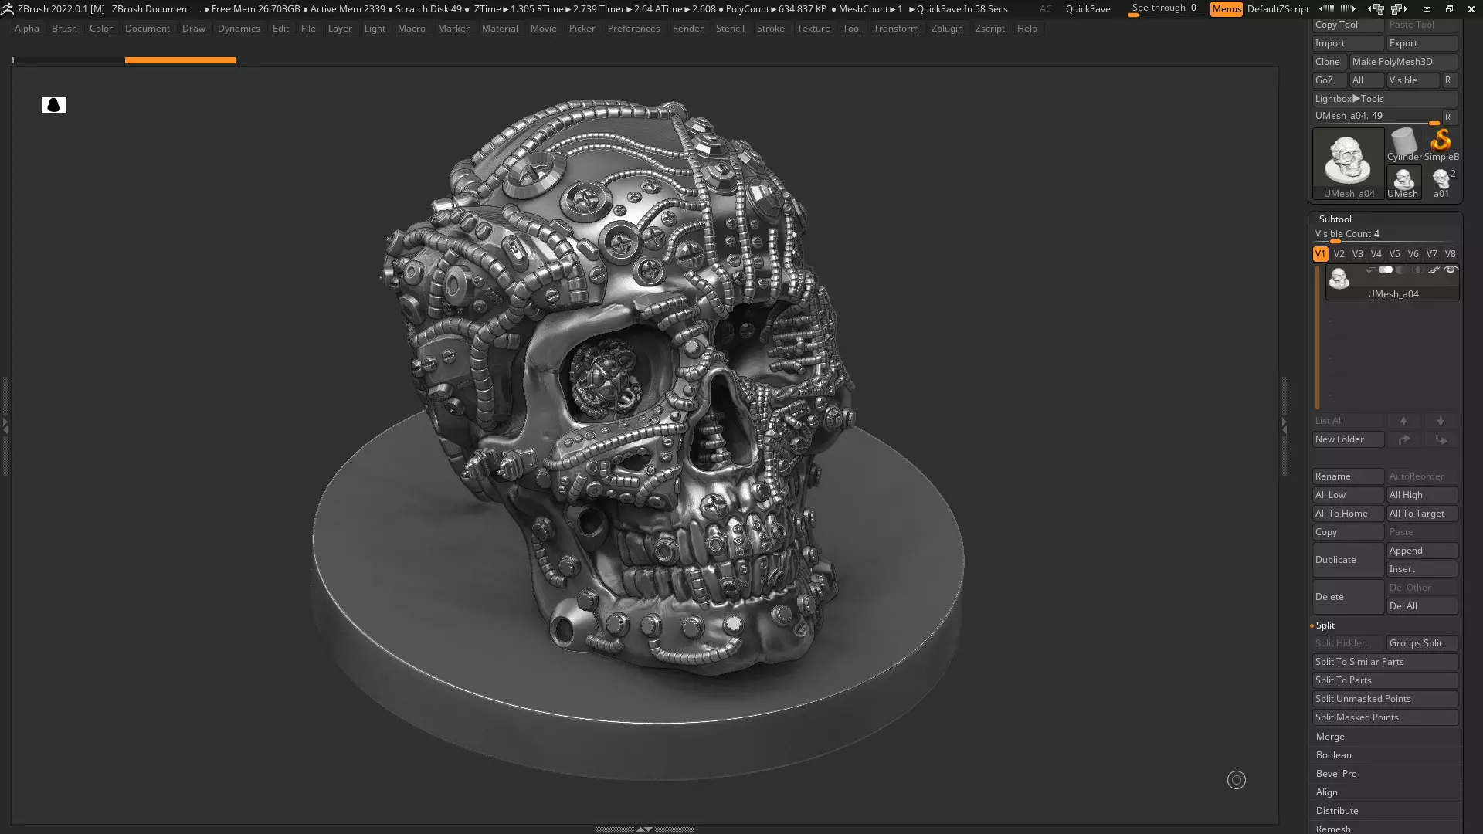Click the move-to-folder curved arrow icon

click(1404, 439)
